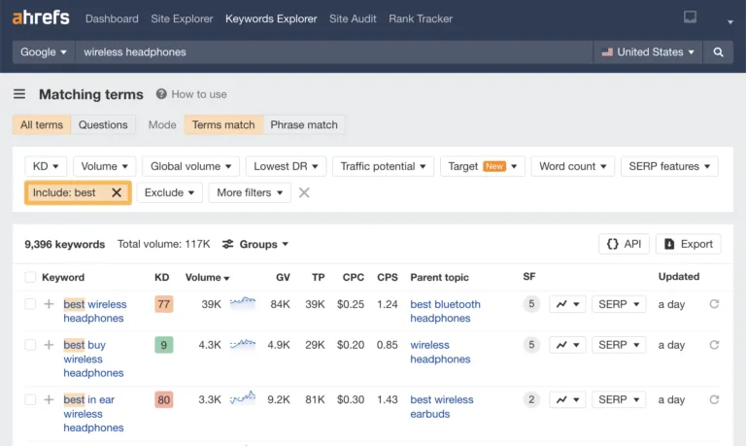This screenshot has width=746, height=446.
Task: Open Rank Tracker
Action: 421,18
